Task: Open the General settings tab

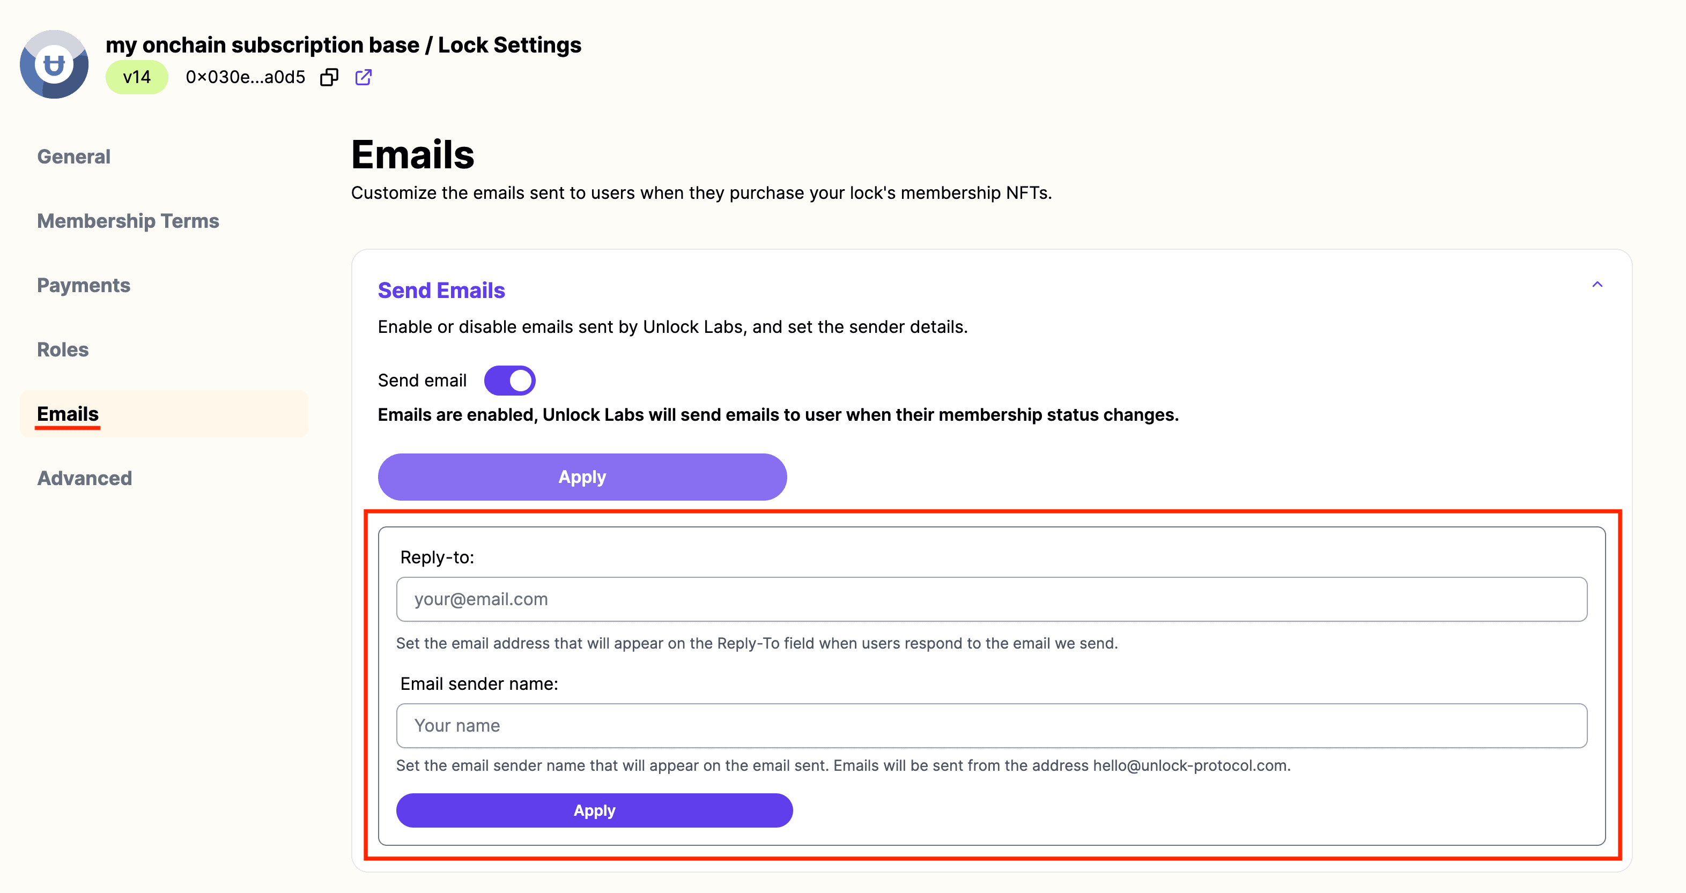Action: click(74, 157)
